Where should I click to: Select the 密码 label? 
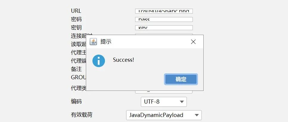click(x=76, y=19)
